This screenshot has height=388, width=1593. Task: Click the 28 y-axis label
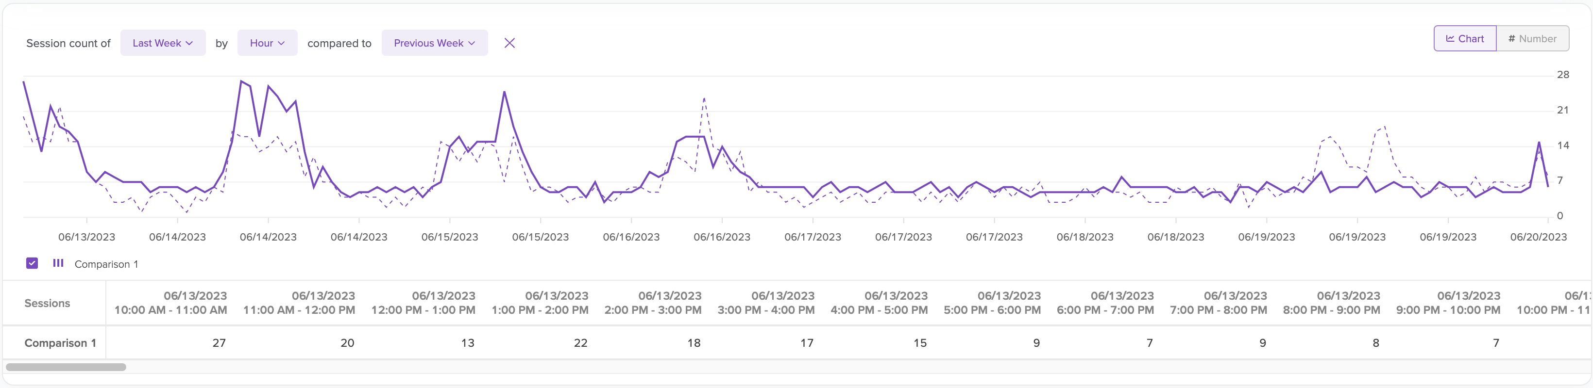[x=1563, y=75]
